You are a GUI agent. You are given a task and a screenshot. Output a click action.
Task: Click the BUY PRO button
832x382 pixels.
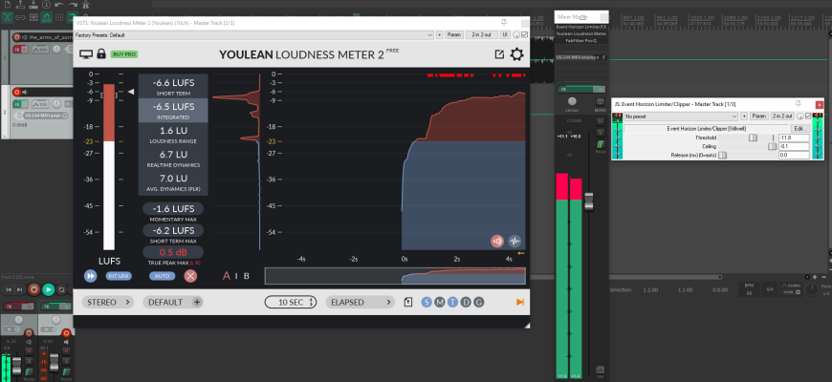(124, 54)
